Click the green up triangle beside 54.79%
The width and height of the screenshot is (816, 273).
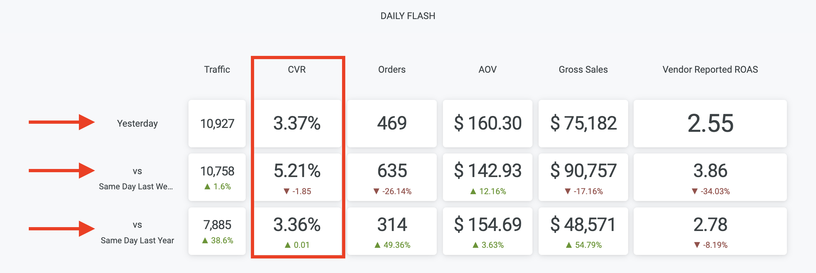coord(569,245)
